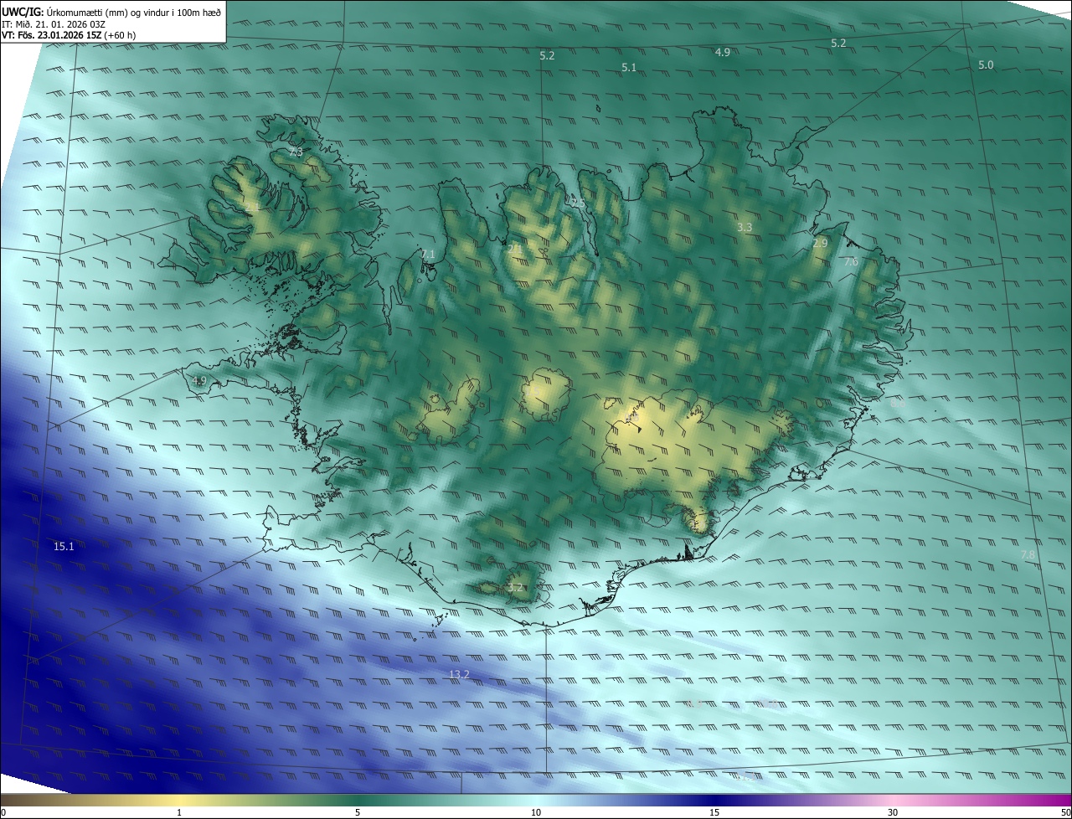Screen dimensions: 1072x819
Task: Click the 4.9 value beside the top 5.1
Action: (722, 52)
